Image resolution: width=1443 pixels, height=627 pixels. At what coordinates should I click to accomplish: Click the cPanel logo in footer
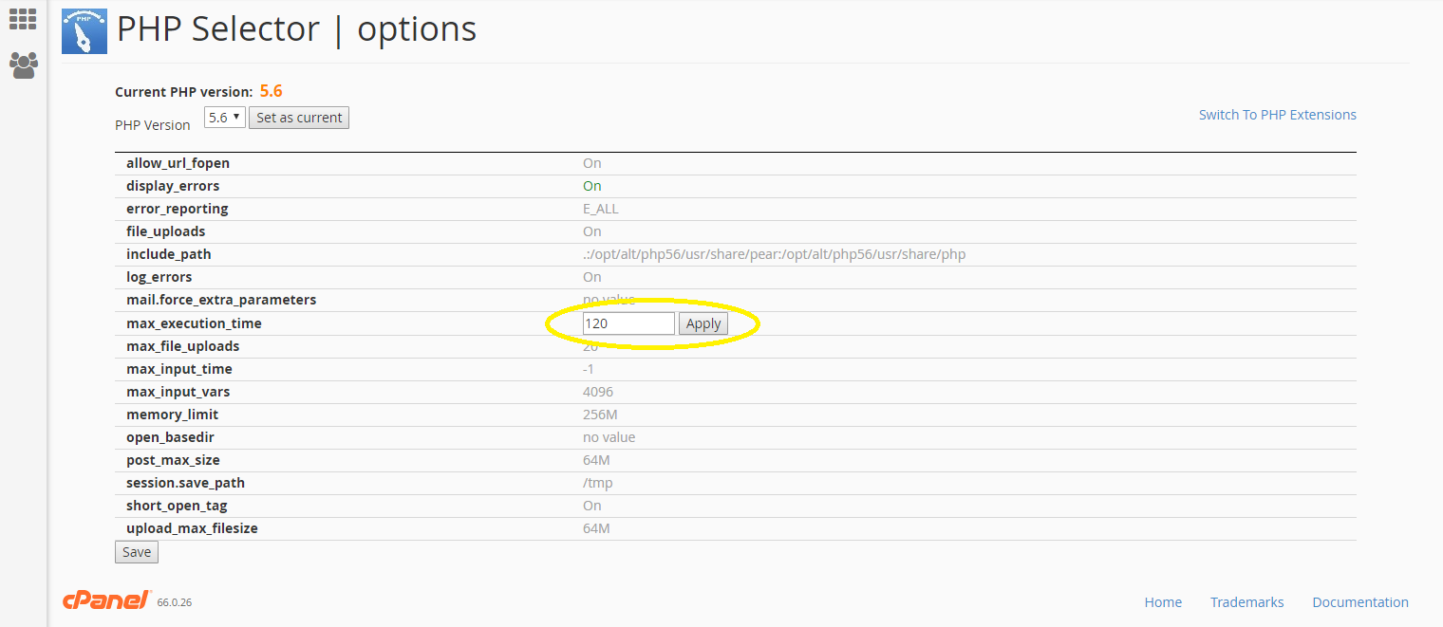click(105, 600)
